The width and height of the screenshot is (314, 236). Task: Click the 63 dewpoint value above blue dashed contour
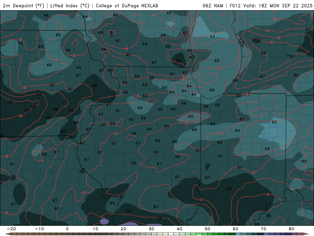coord(274,122)
